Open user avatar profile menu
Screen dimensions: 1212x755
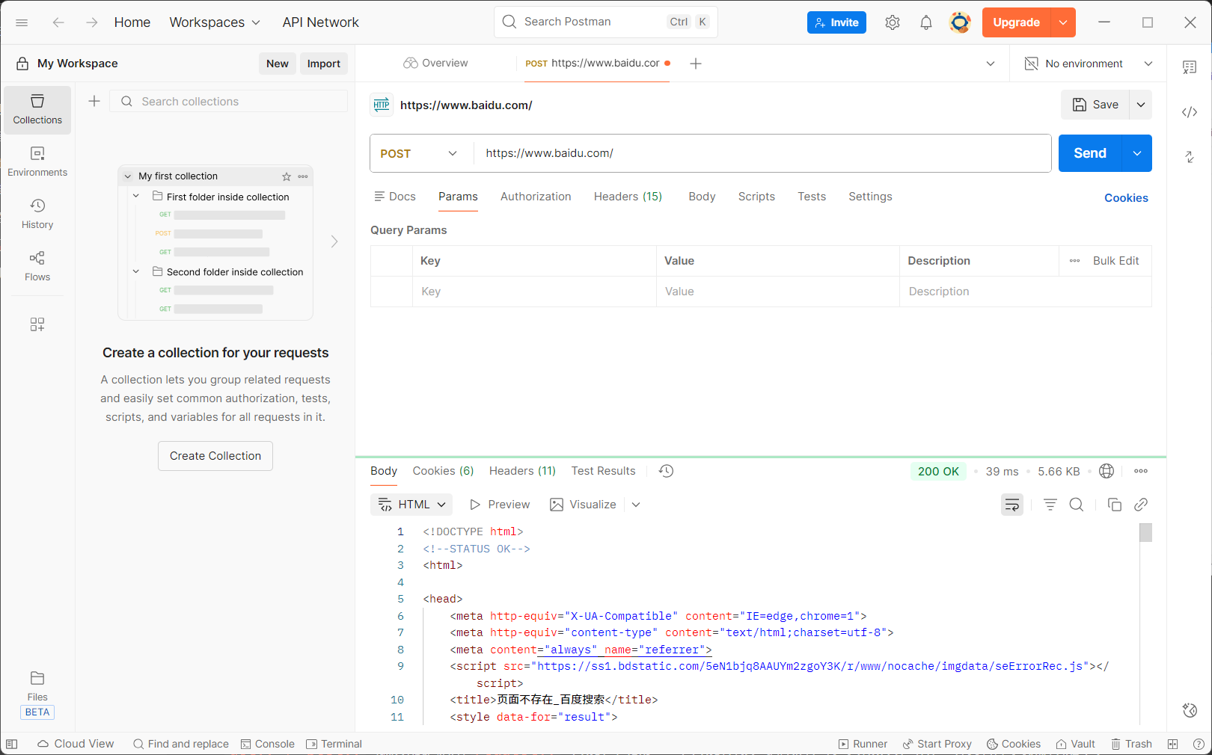960,22
